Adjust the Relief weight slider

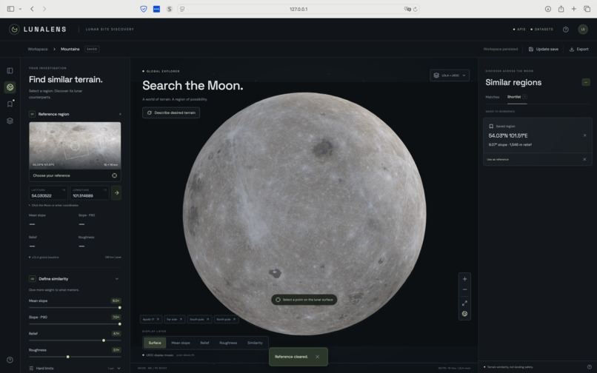75,340
